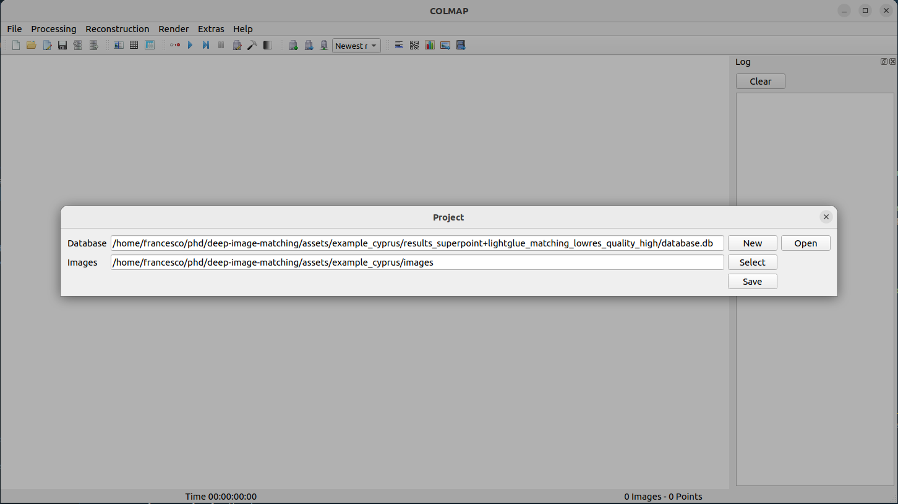
Task: Click the Open project folder icon
Action: tap(31, 45)
